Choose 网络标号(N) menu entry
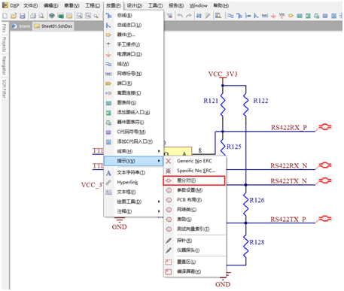 [133, 74]
